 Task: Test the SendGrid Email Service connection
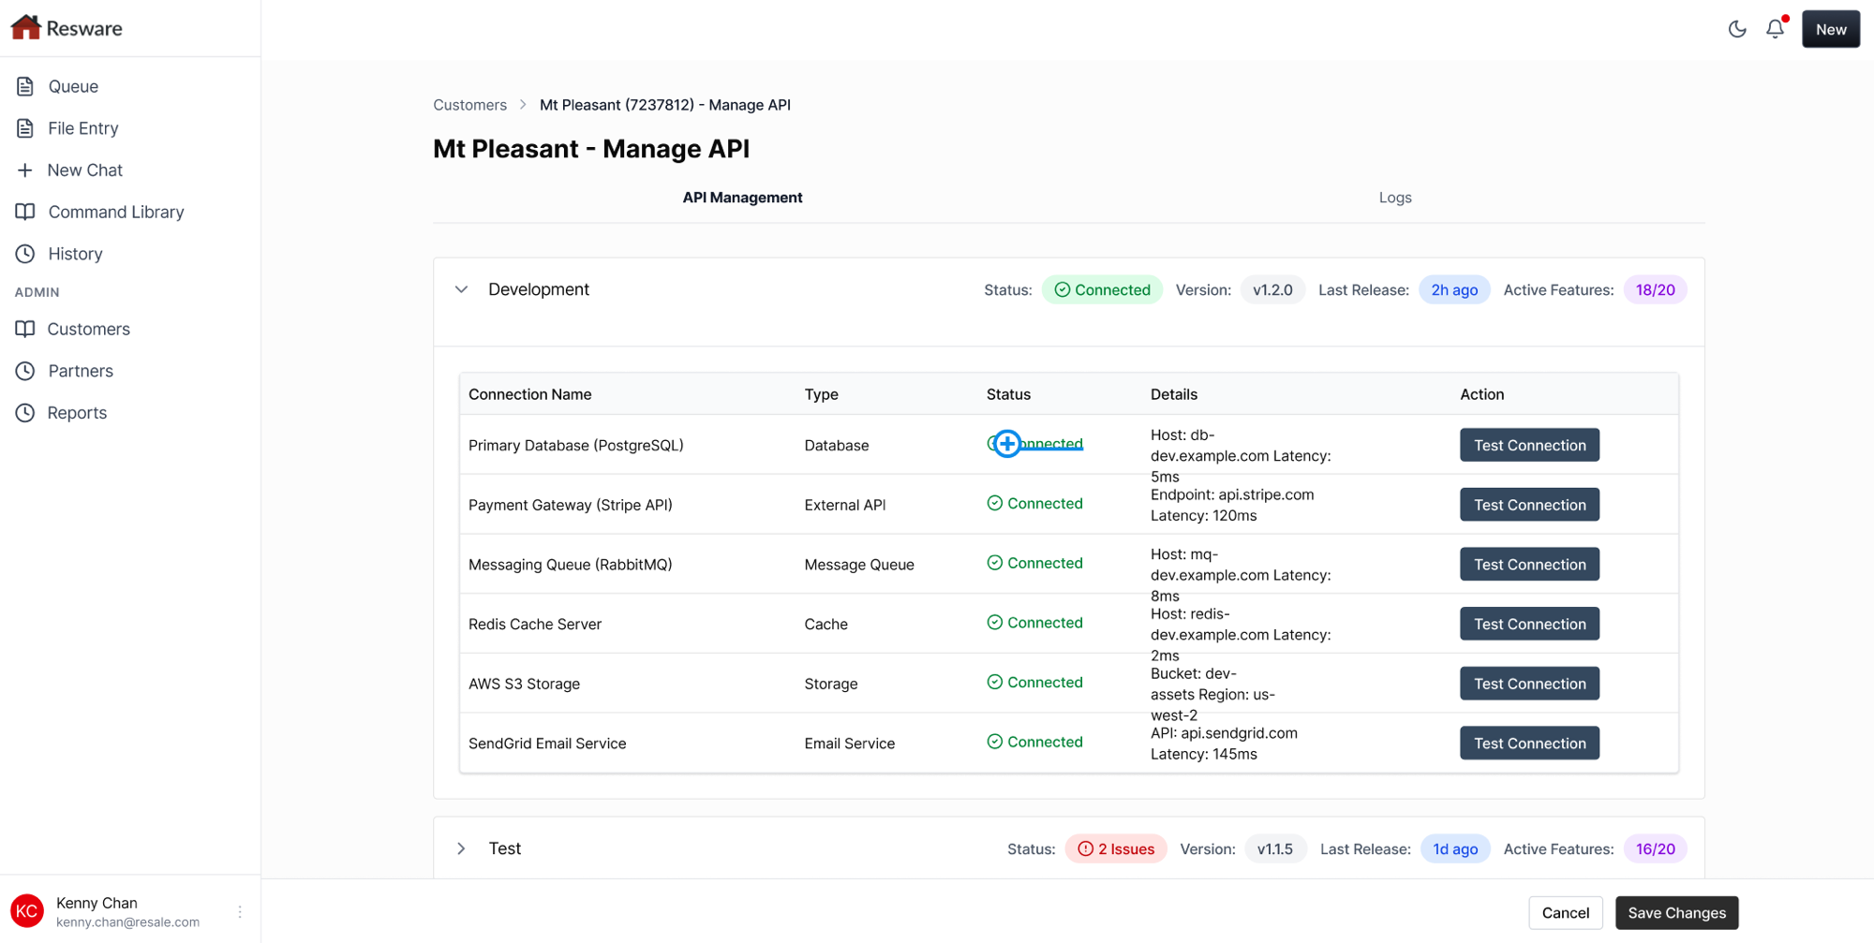click(x=1529, y=744)
